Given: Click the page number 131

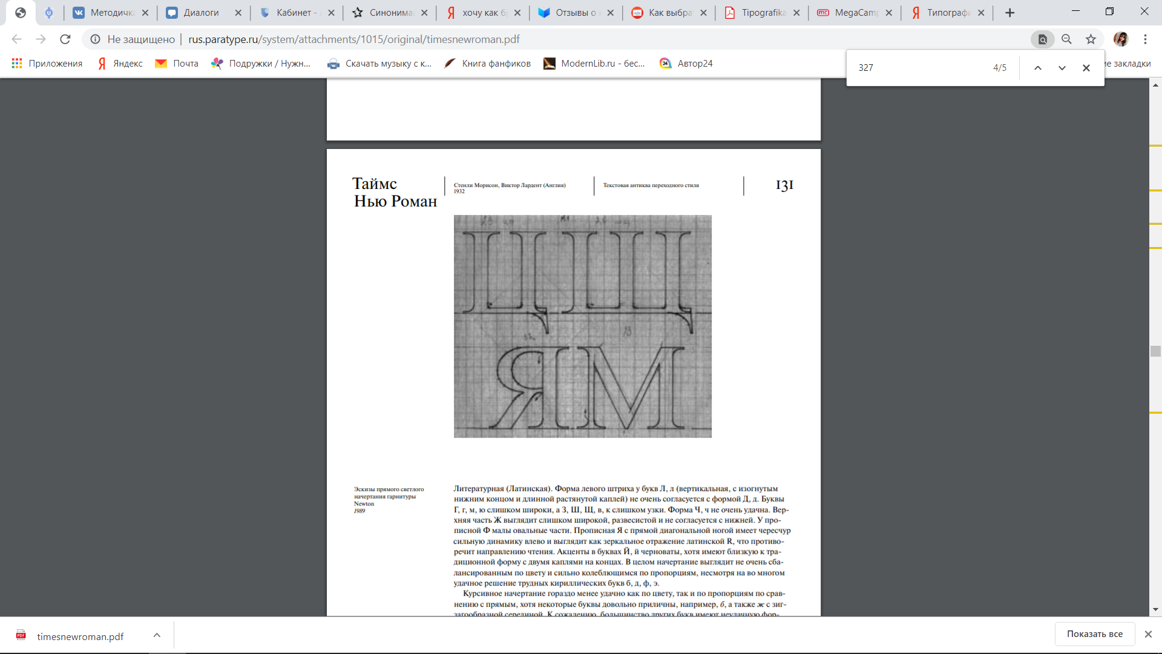Looking at the screenshot, I should tap(784, 185).
